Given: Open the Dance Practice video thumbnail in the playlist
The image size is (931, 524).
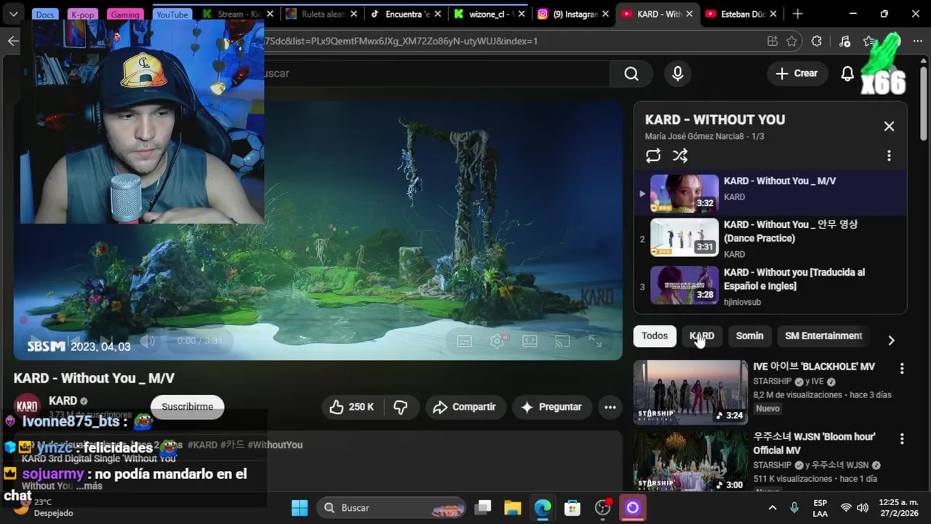Looking at the screenshot, I should tap(684, 238).
